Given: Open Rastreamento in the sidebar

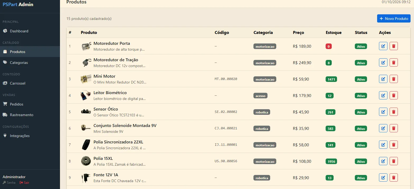Looking at the screenshot, I should pyautogui.click(x=30, y=115).
